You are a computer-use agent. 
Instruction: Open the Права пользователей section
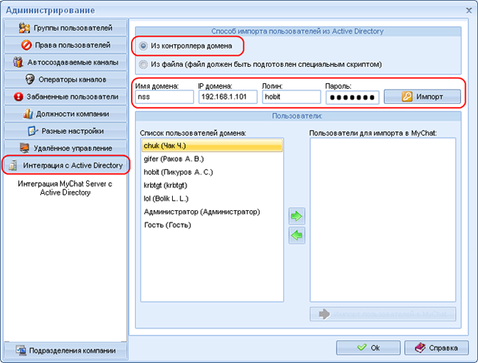pos(63,46)
